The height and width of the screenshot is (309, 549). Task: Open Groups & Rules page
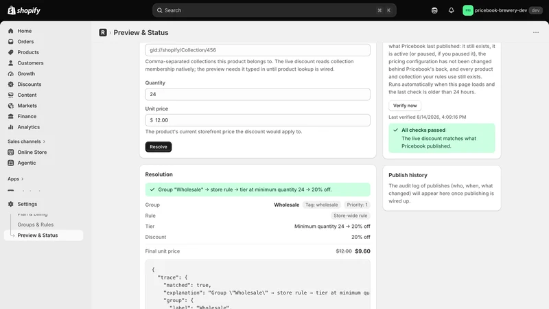coord(36,225)
